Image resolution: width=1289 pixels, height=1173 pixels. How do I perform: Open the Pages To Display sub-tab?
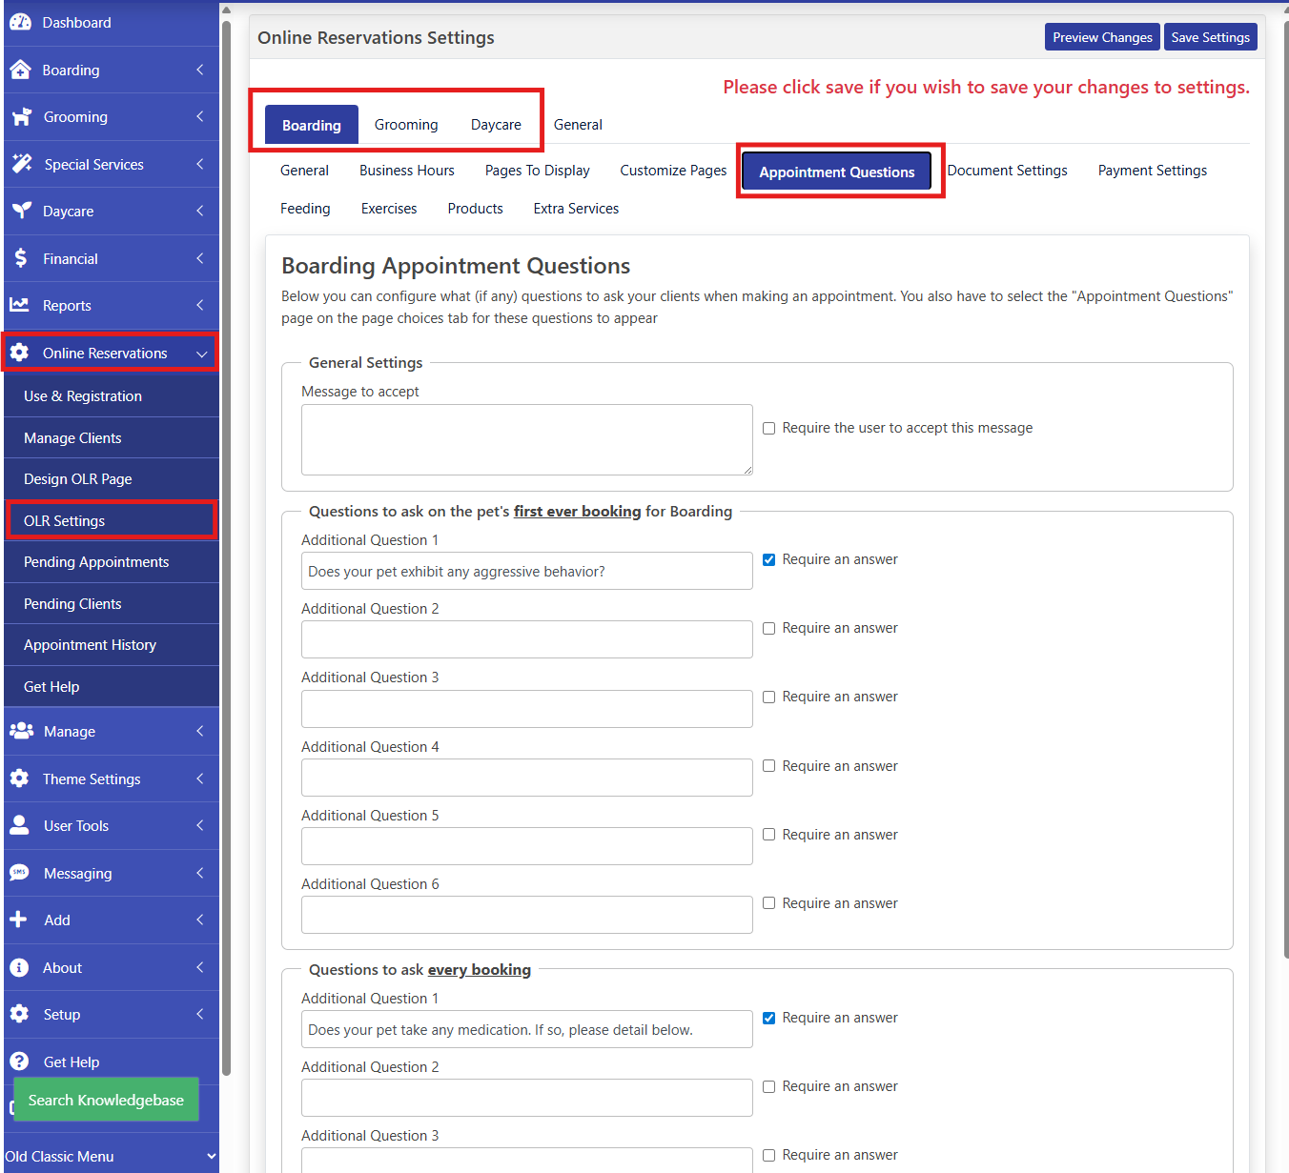click(538, 171)
